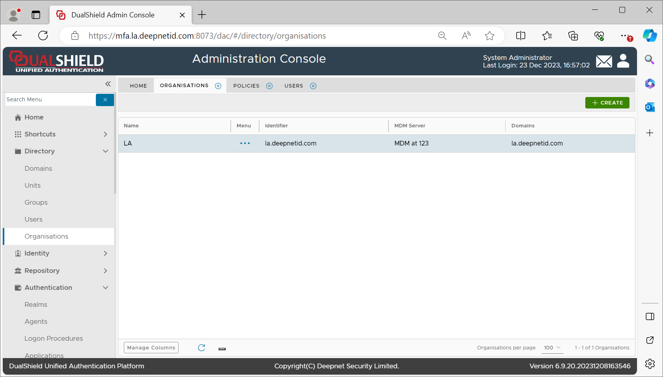Viewport: 663px width, 377px height.
Task: Collapse the Directory menu section
Action: pyautogui.click(x=105, y=151)
